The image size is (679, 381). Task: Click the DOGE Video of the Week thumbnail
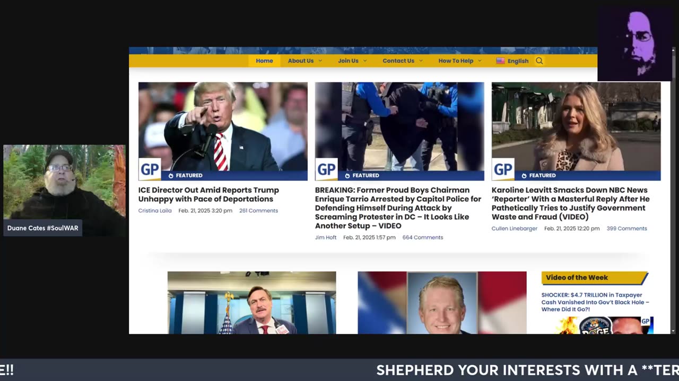pos(605,325)
